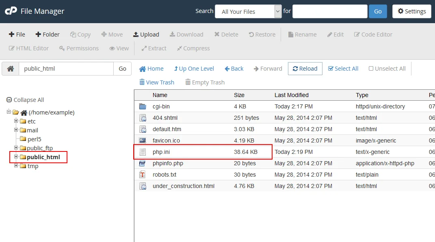
Task: Expand the etc folder tree node
Action: click(x=16, y=121)
